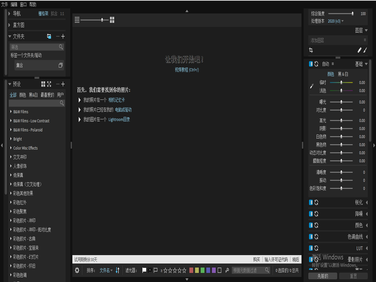This screenshot has width=376, height=282.
Task: Show small thumbnail grid icon
Action: tap(77, 20)
